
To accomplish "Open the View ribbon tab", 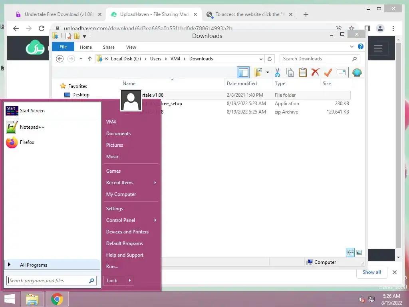I will 131,47.
